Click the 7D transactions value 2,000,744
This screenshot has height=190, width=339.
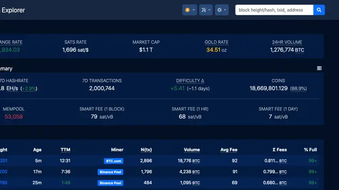[x=102, y=88]
